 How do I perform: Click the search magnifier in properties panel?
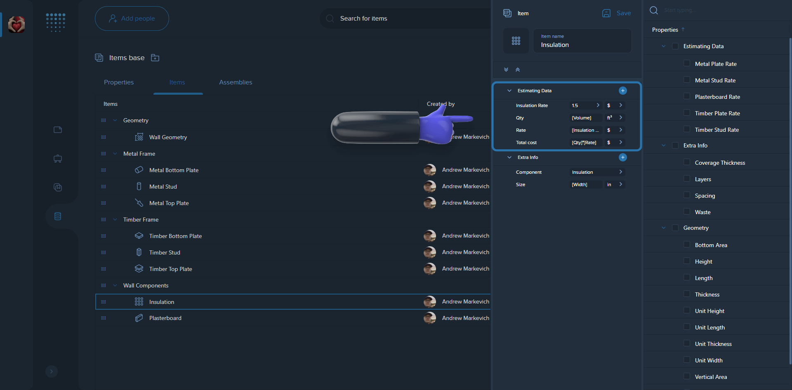tap(654, 10)
